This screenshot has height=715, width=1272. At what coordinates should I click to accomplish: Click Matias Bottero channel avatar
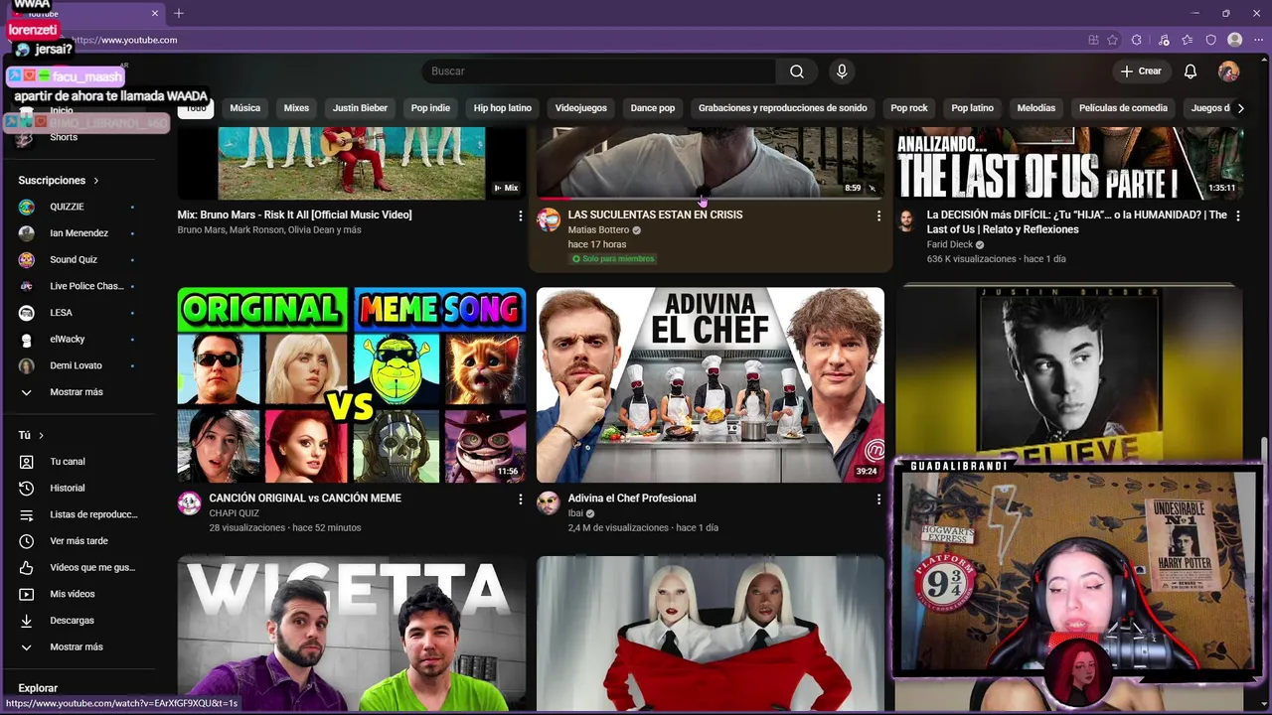549,219
